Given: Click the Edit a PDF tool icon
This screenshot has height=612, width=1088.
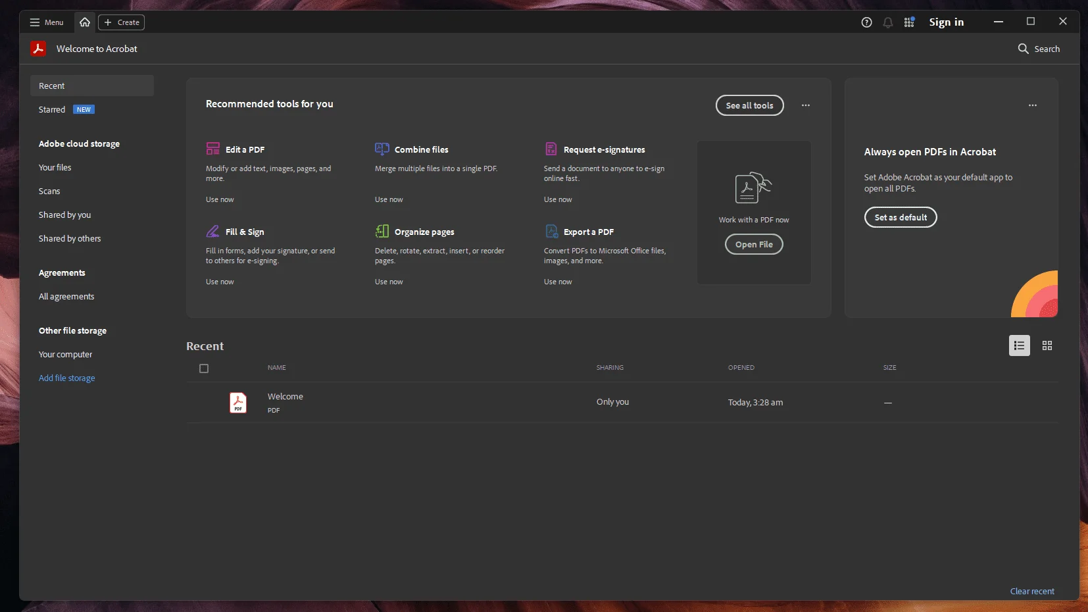Looking at the screenshot, I should tap(213, 149).
